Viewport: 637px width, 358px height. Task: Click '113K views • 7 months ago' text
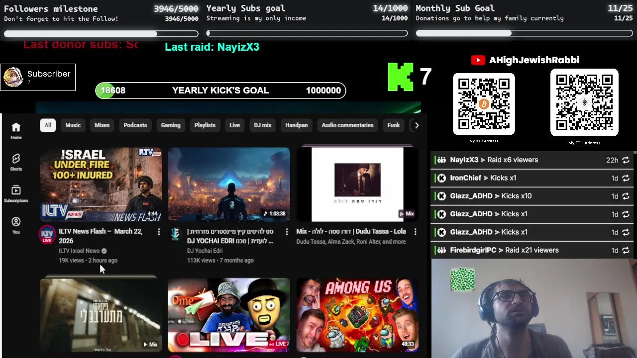[x=220, y=261]
